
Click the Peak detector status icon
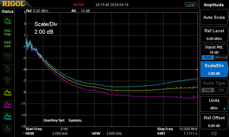(x=8, y=21)
